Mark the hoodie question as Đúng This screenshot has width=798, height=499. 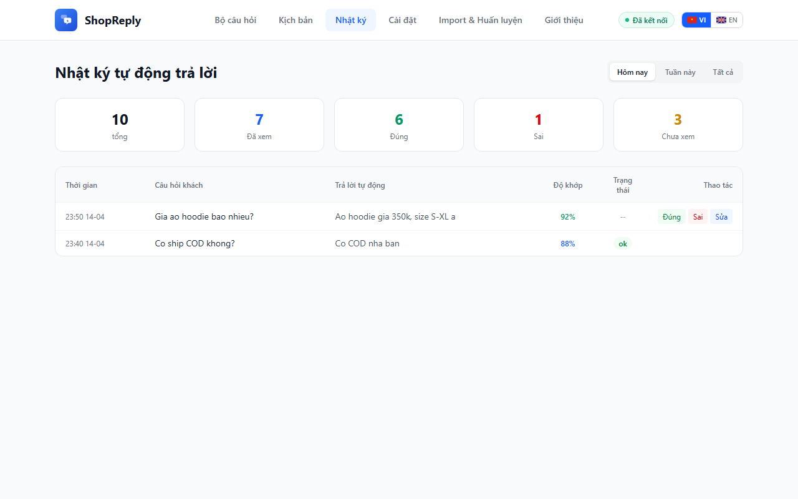coord(671,216)
